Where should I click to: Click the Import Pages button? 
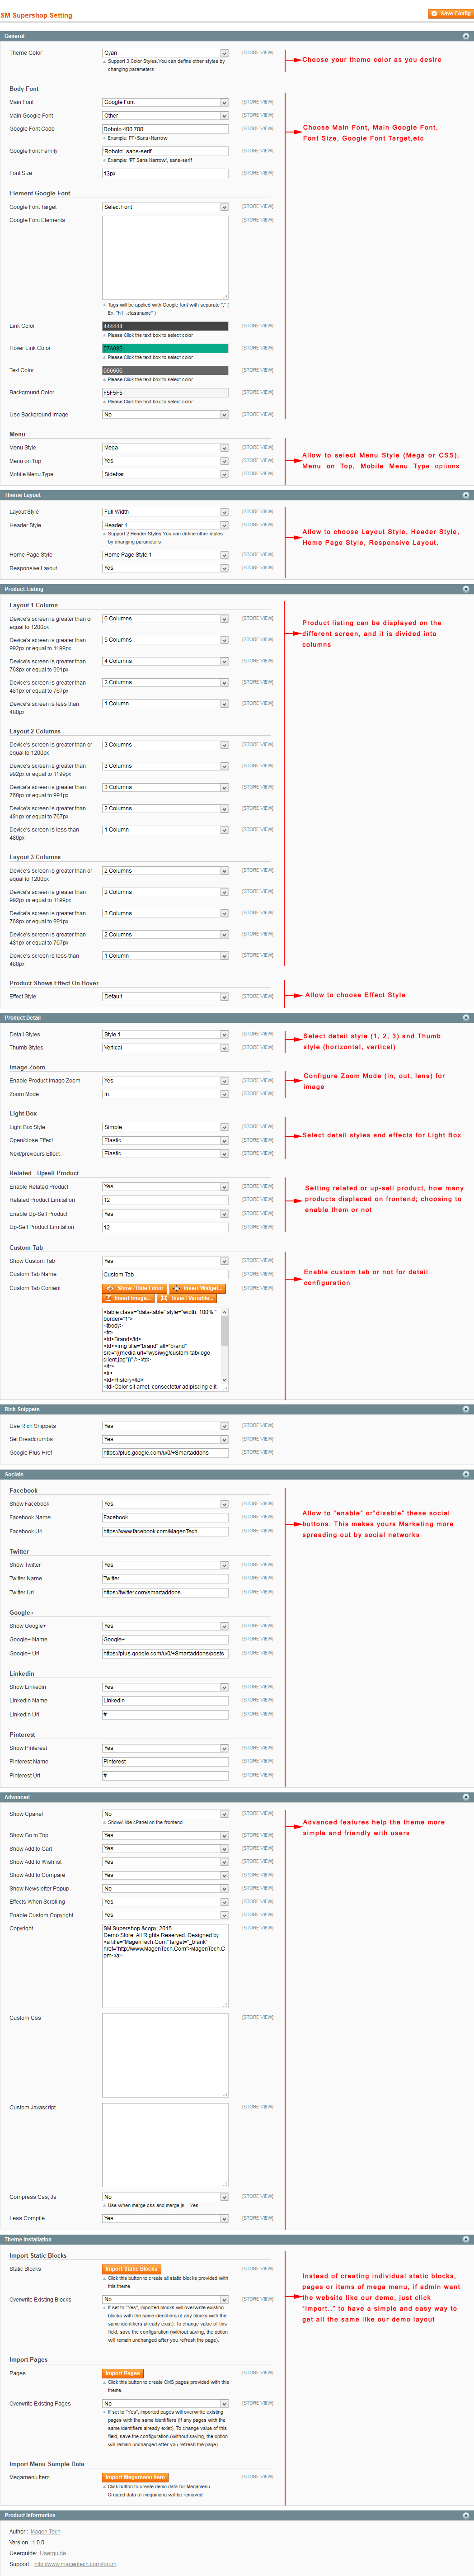123,2373
